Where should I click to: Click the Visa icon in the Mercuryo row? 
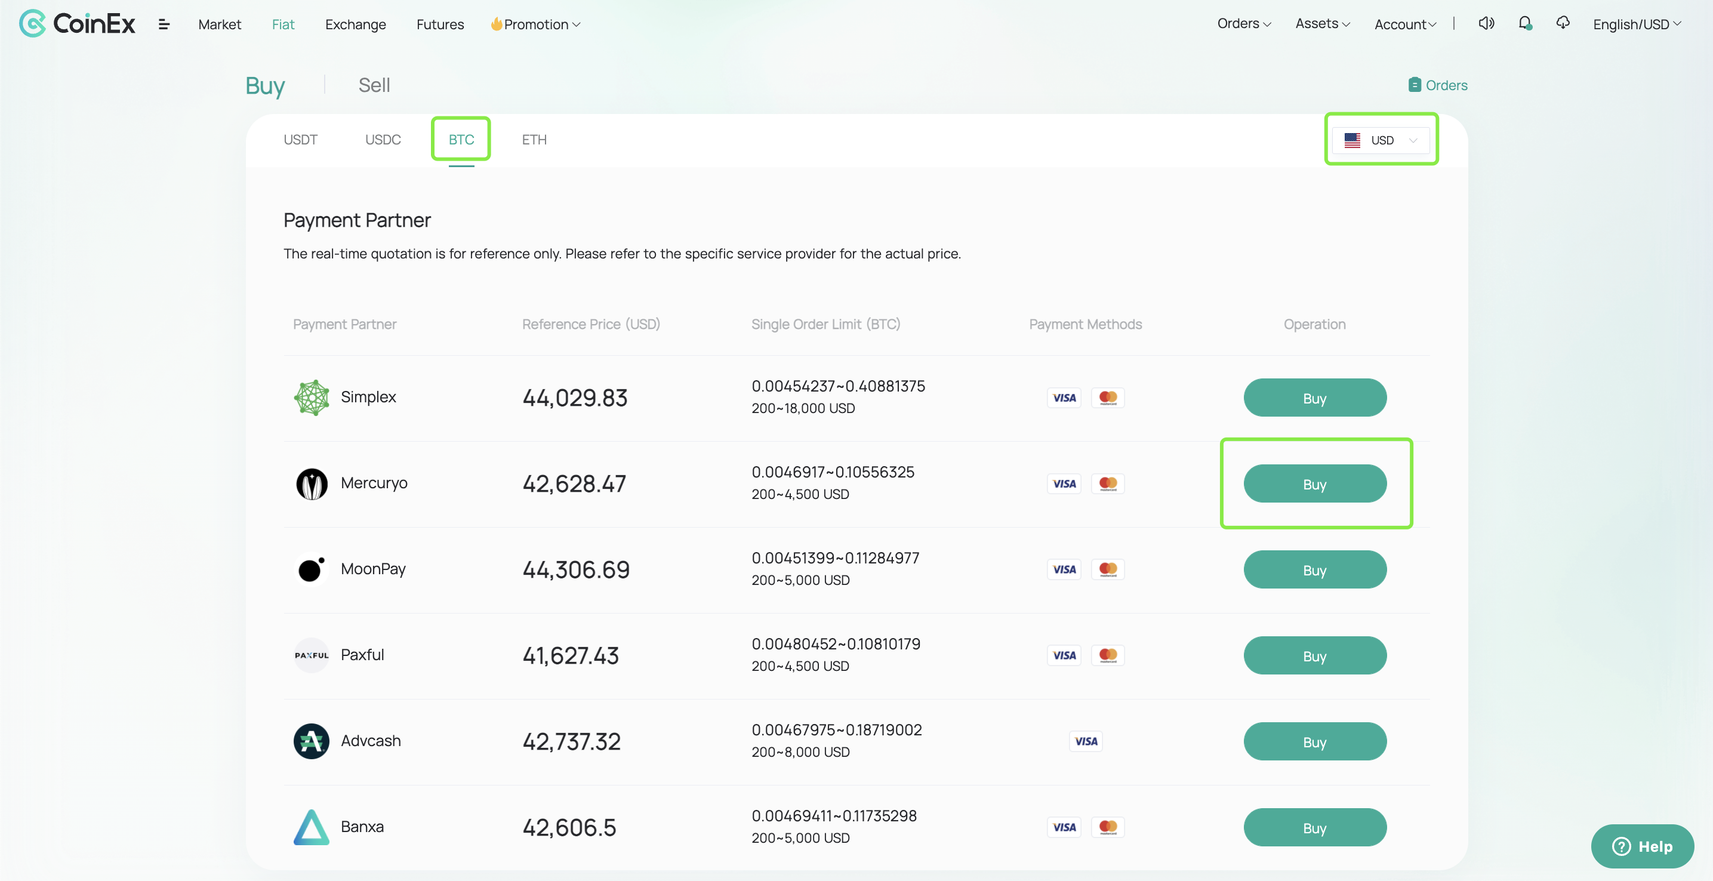point(1064,483)
